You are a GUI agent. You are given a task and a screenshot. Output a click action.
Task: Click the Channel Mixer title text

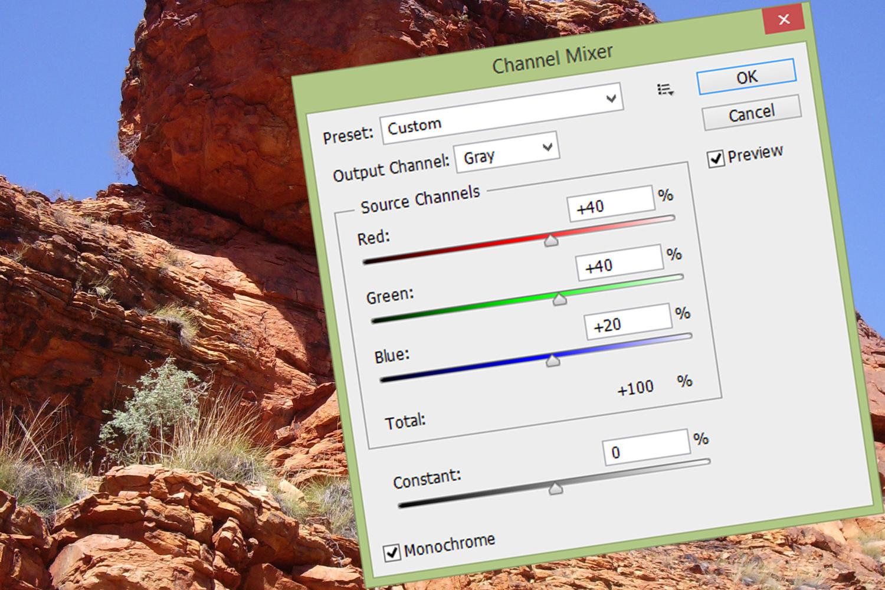tap(553, 59)
